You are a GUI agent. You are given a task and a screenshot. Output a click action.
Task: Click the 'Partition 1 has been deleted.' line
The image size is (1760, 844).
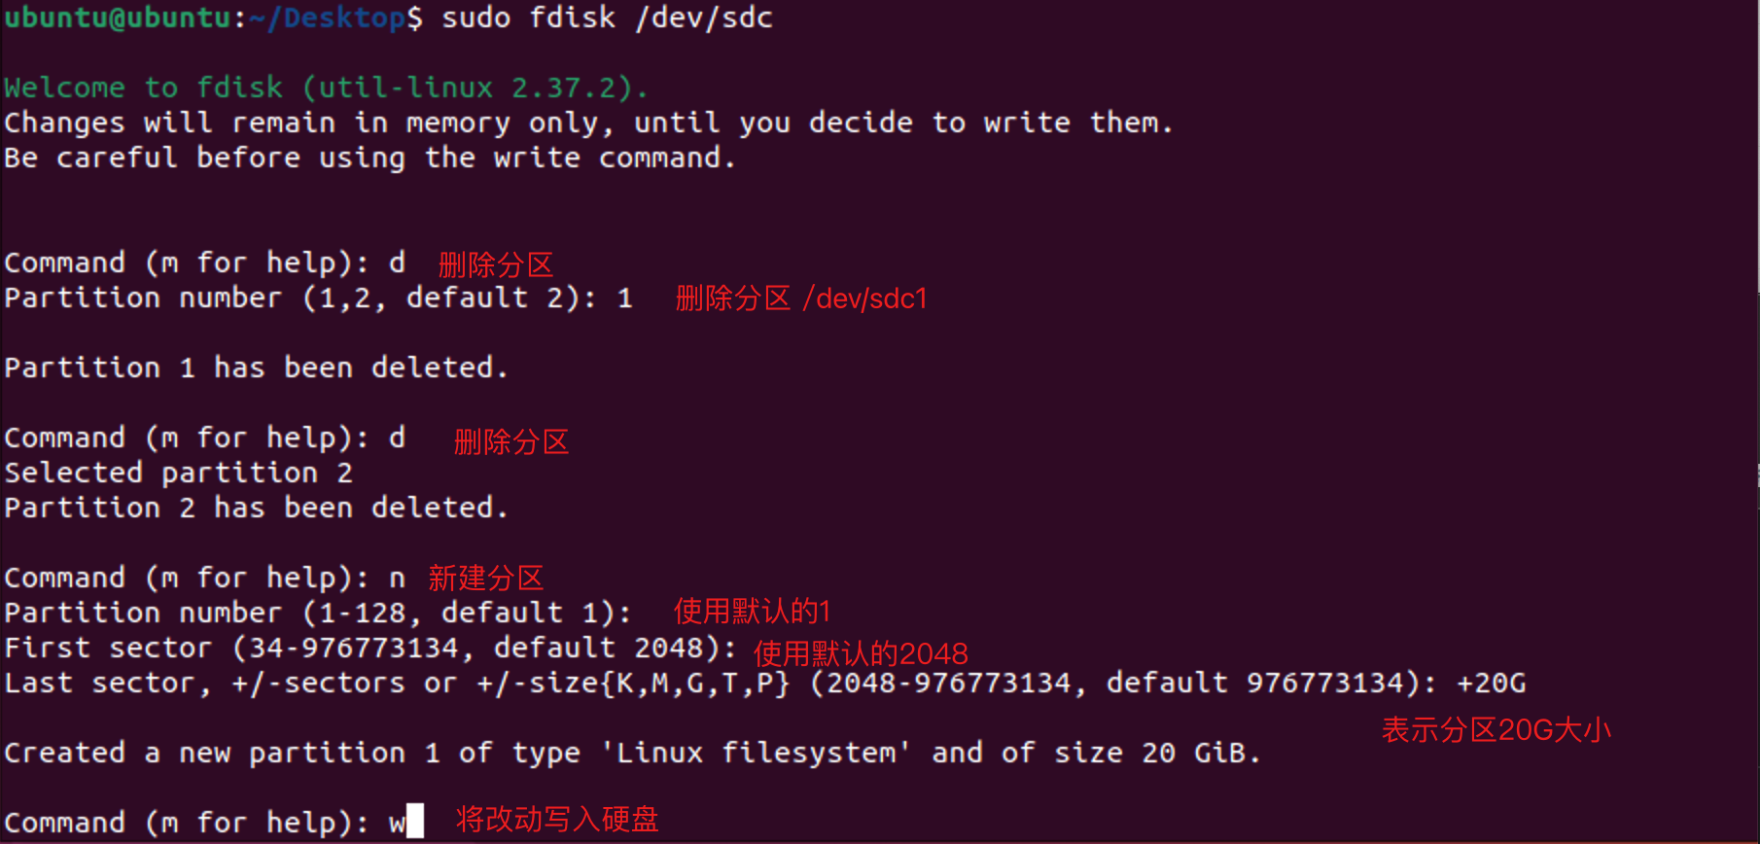[256, 368]
